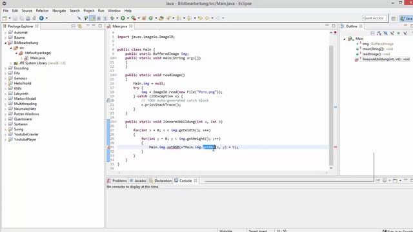Click the Quick Access search field
Viewport: 413px width, 232px height.
(374, 18)
